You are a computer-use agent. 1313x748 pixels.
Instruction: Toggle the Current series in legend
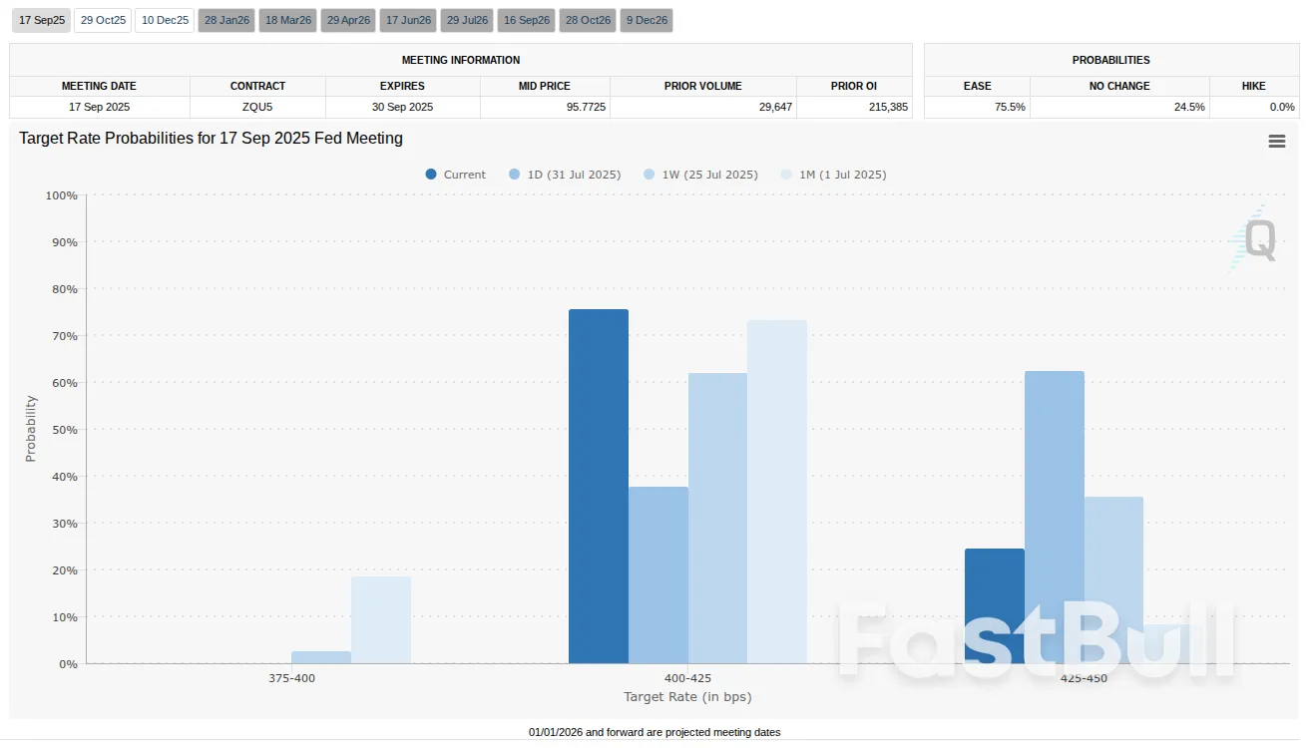tap(456, 175)
